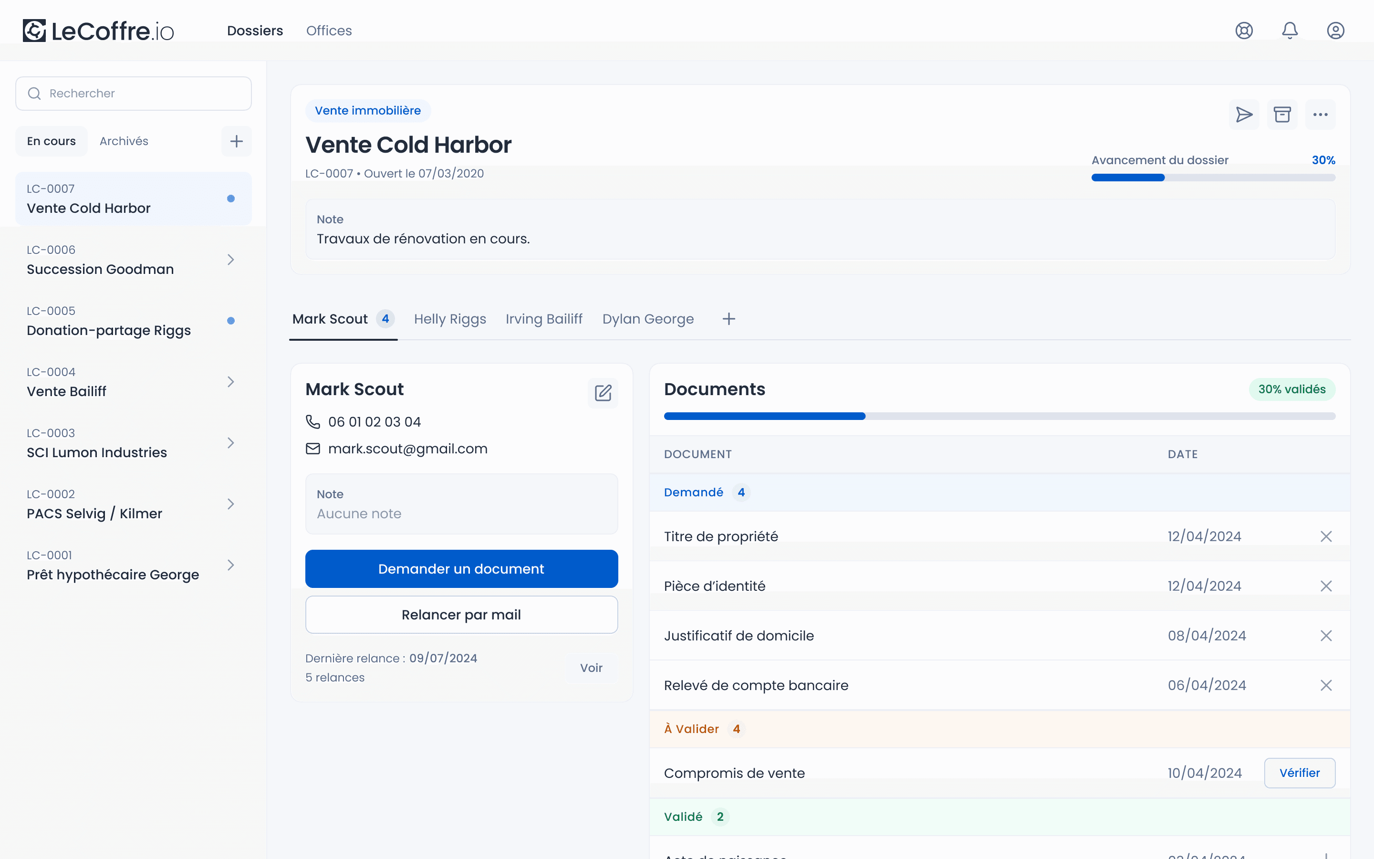This screenshot has width=1374, height=859.
Task: Click Vérifier for Compromis de vente
Action: (x=1300, y=773)
